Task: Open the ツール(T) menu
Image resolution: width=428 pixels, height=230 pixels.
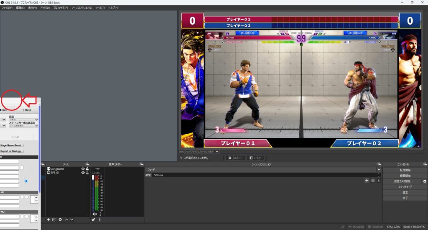Action: 100,8
